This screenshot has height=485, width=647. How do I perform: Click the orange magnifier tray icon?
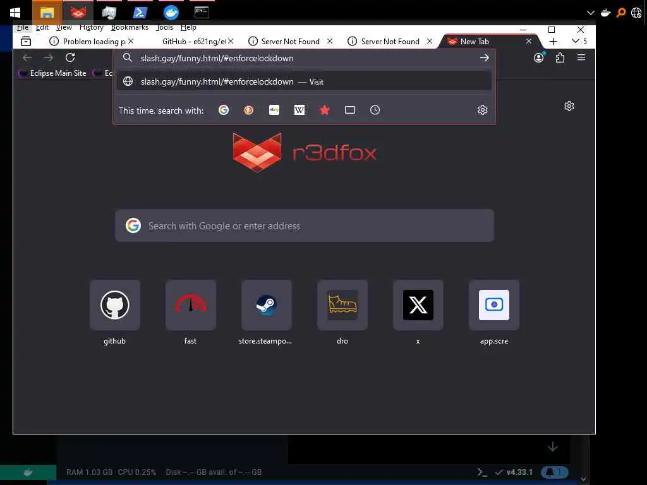point(620,13)
